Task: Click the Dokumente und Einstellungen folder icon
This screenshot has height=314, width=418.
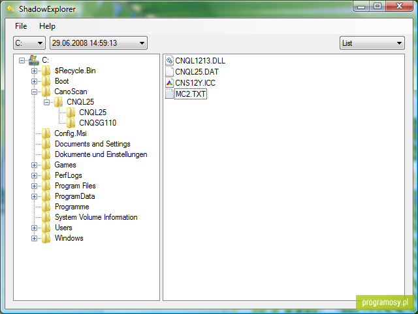Action: pos(46,154)
